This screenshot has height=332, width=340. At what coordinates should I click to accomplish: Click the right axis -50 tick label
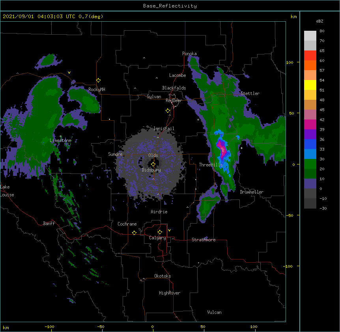point(290,215)
